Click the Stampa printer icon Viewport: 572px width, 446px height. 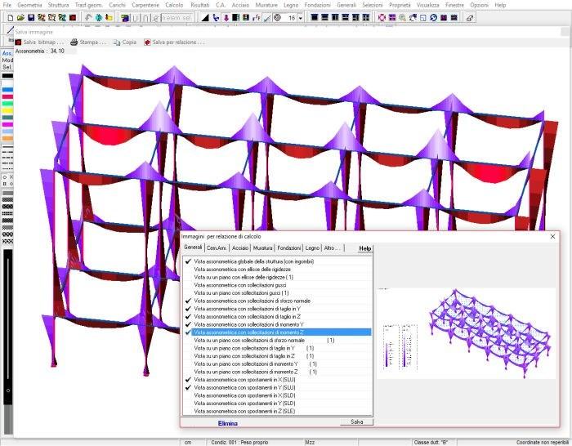click(x=74, y=42)
